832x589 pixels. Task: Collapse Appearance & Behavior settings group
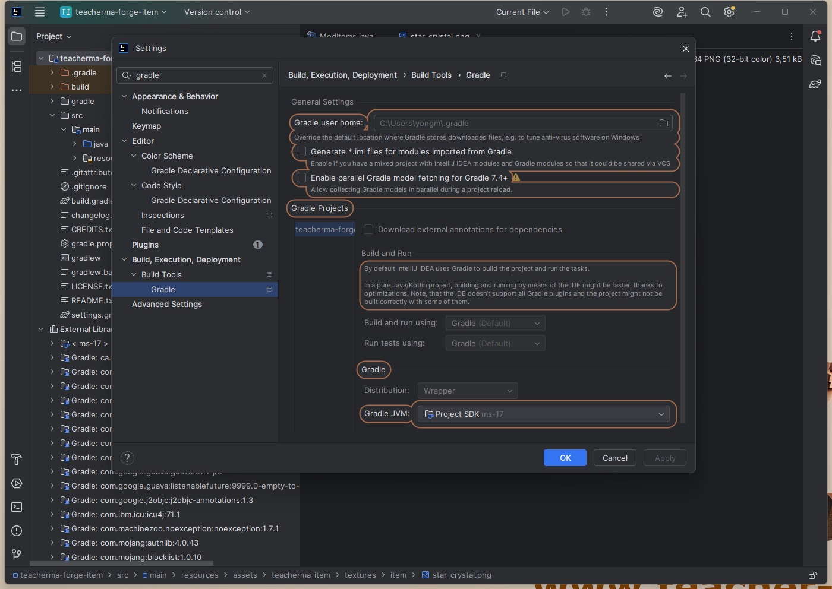pyautogui.click(x=124, y=96)
